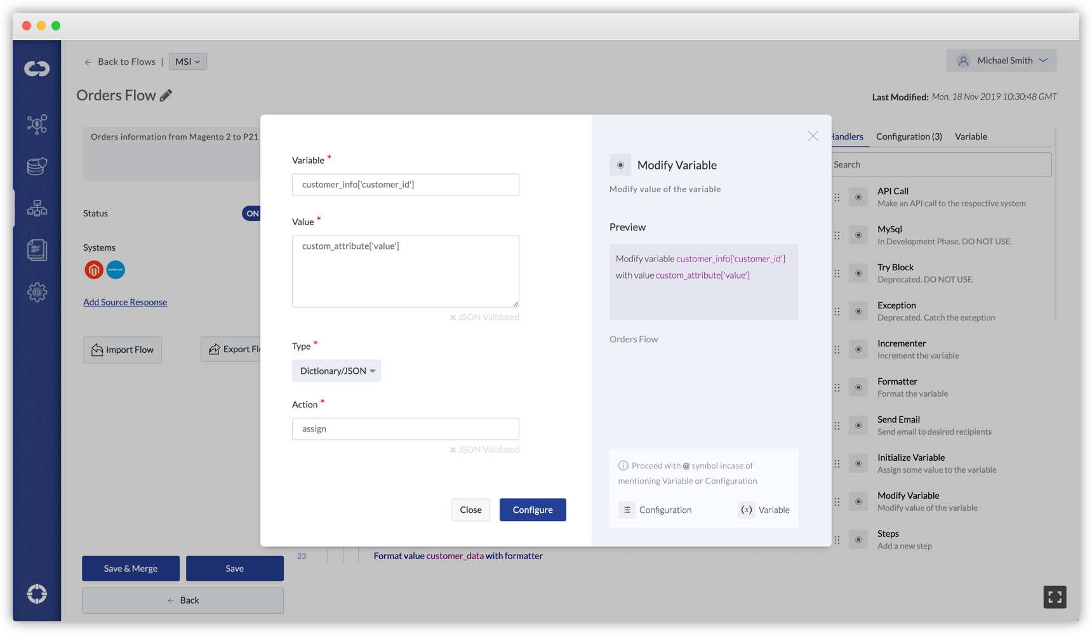
Task: Click the Magento system icon
Action: pos(94,270)
